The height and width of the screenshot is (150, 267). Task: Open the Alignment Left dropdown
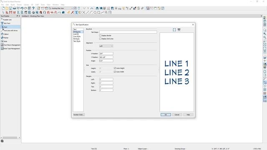[x=106, y=46]
